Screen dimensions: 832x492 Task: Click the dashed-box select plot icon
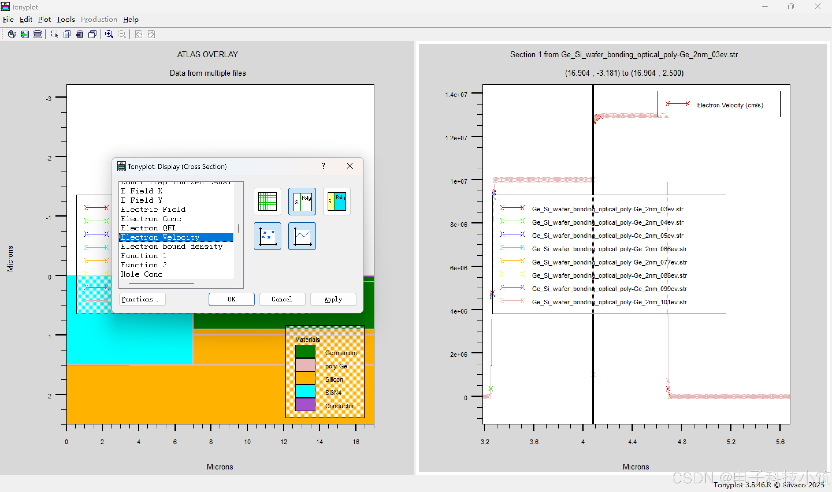pyautogui.click(x=54, y=34)
